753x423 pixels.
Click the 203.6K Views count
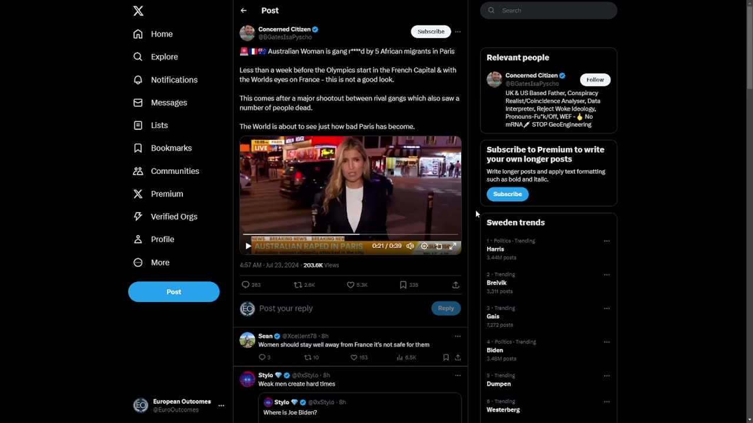(x=321, y=265)
